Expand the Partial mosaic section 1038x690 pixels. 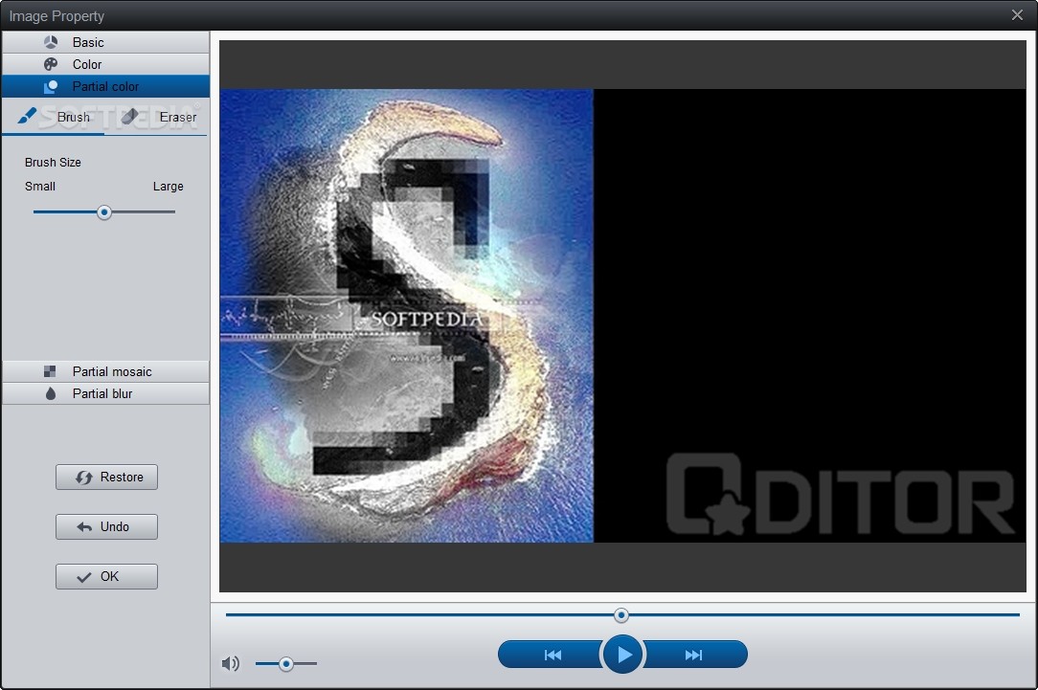pyautogui.click(x=105, y=371)
